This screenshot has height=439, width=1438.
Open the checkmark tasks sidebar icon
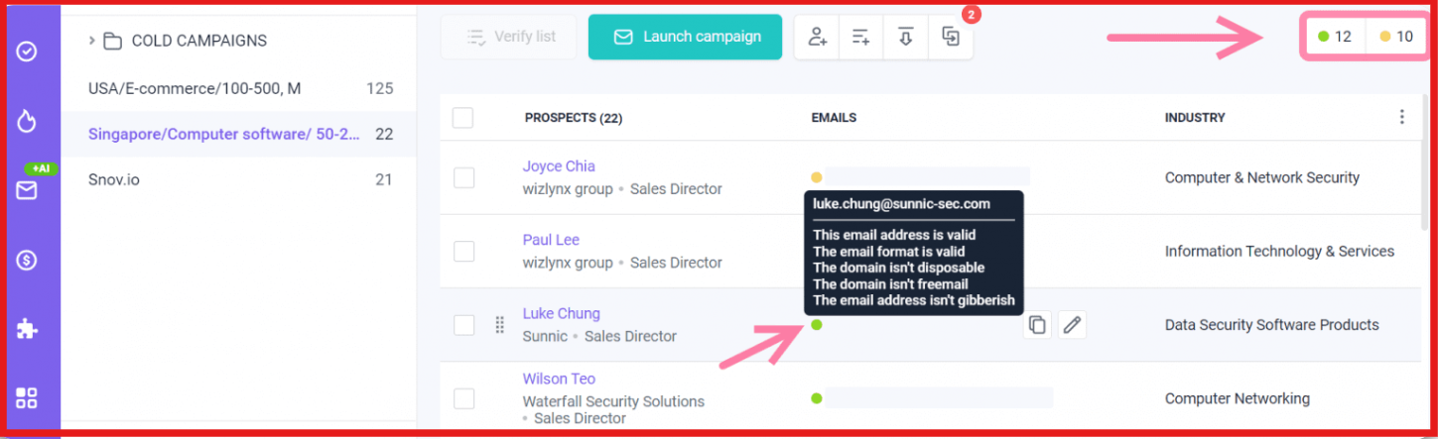(x=27, y=51)
